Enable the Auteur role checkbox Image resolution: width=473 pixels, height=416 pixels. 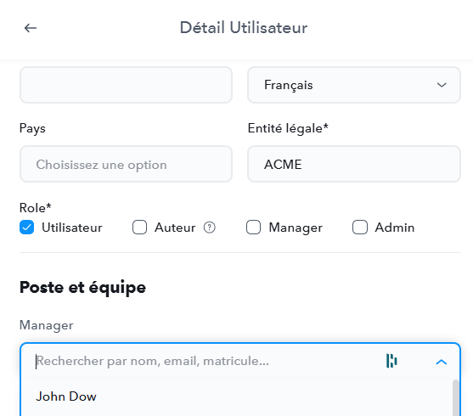tap(139, 228)
